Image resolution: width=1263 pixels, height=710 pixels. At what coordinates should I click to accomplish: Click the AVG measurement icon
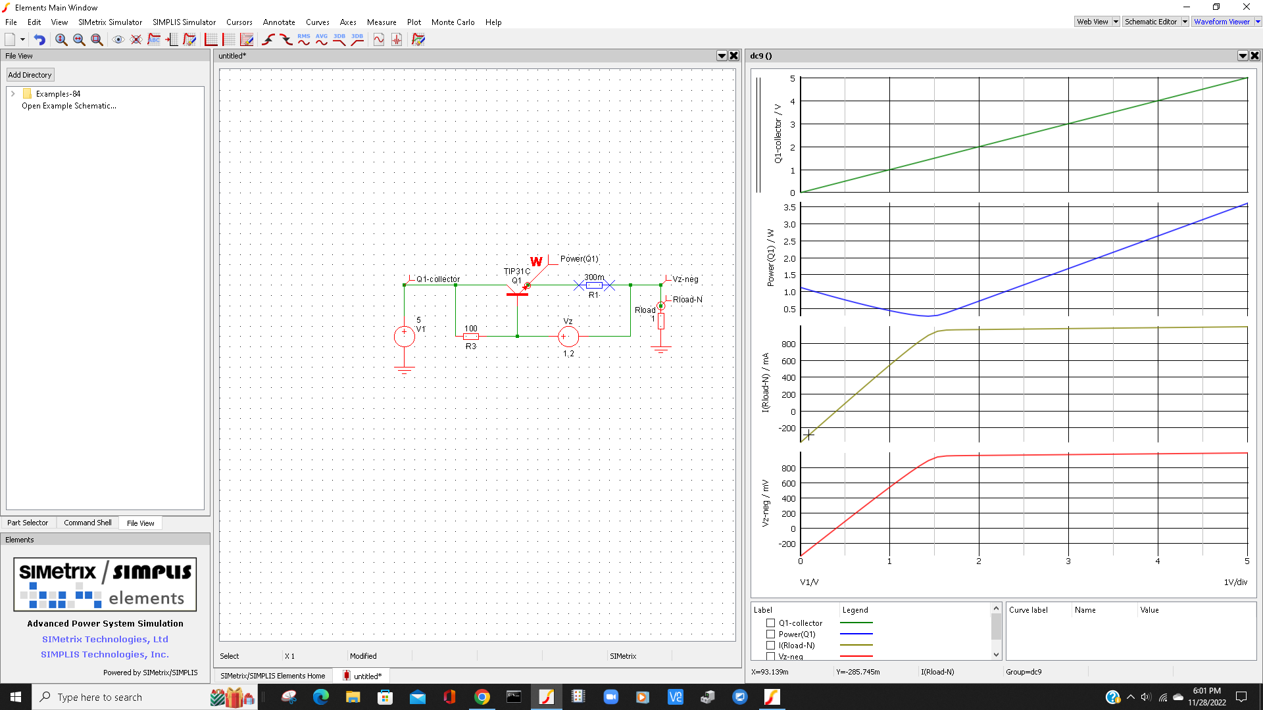[x=322, y=39]
